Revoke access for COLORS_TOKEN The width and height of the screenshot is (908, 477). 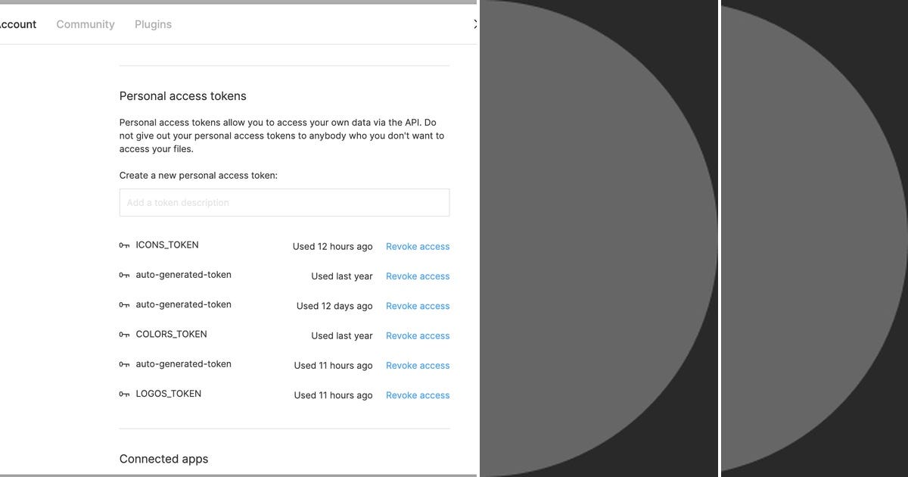(x=417, y=335)
